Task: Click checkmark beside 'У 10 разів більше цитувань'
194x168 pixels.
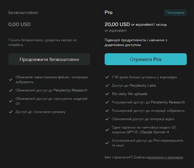Action: tap(107, 77)
